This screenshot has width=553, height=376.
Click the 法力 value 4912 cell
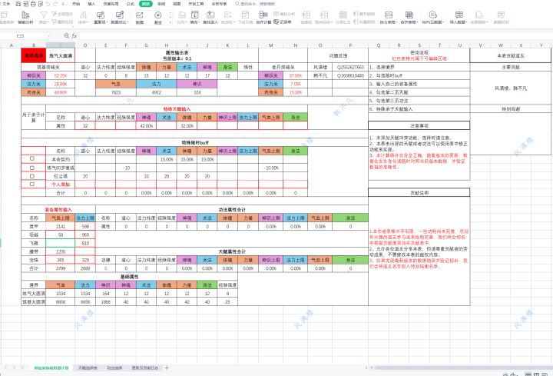point(156,92)
